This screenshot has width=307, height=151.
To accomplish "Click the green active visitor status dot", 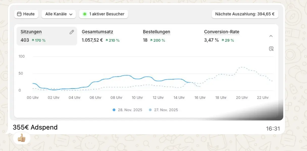I will [85, 14].
